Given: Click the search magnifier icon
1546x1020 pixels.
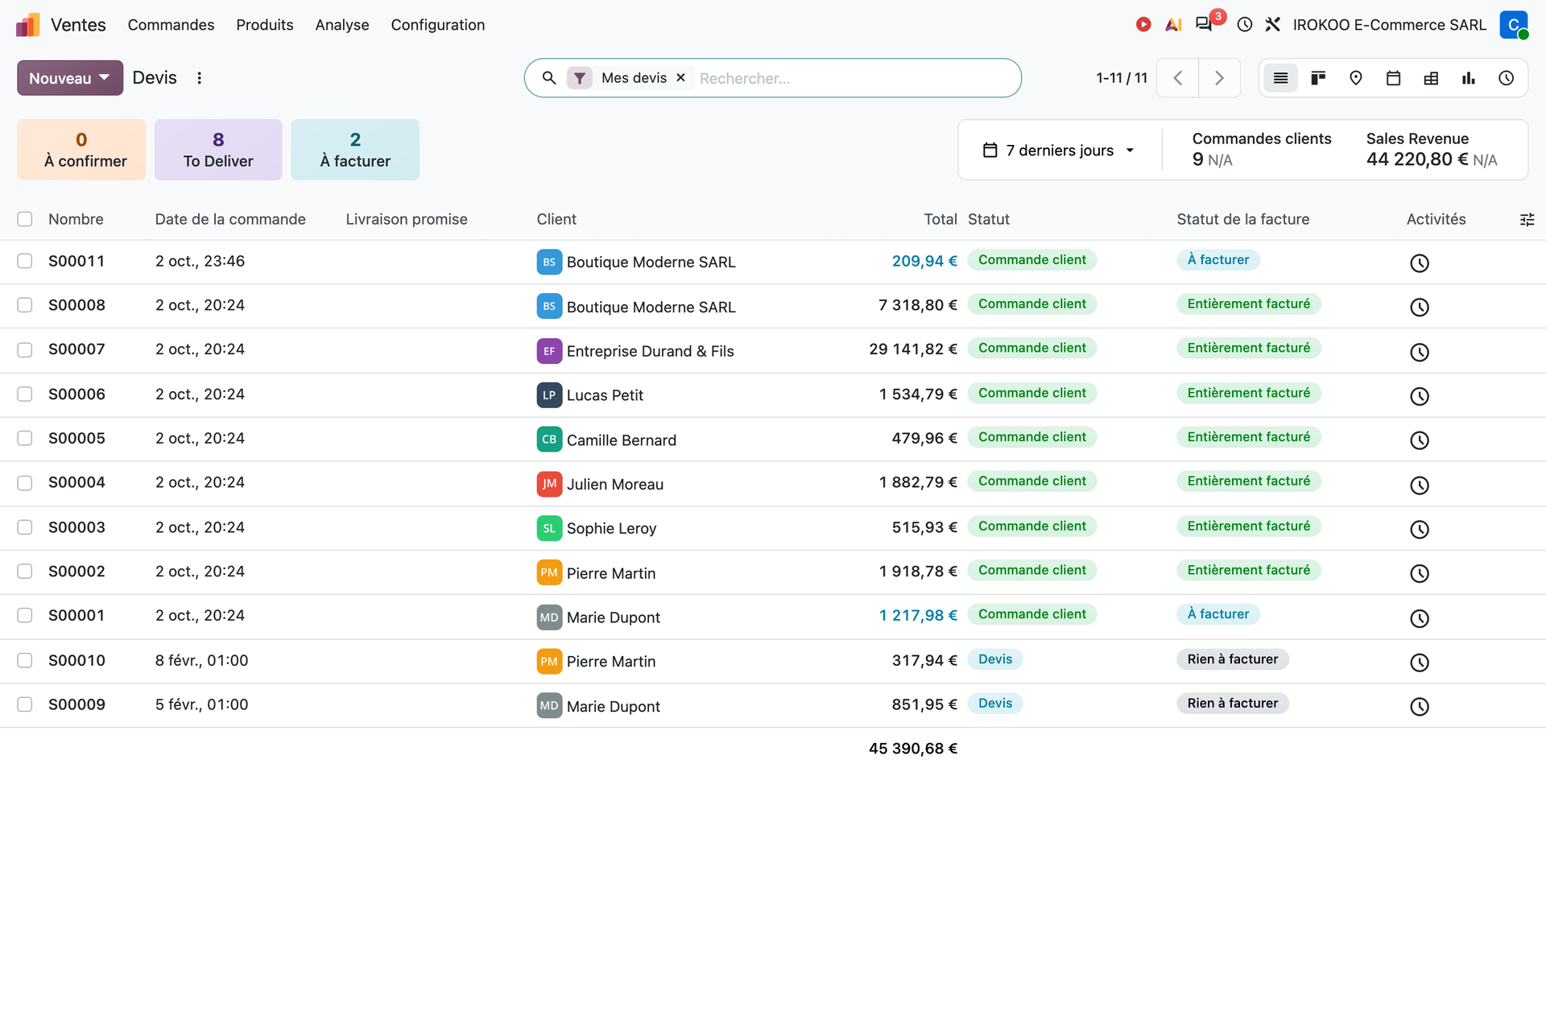Looking at the screenshot, I should click(549, 78).
